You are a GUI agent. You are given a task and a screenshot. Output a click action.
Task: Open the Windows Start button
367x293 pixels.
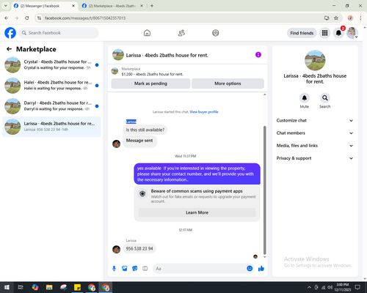(x=7, y=287)
